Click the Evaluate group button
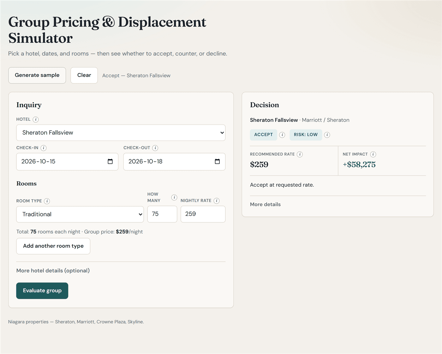Viewport: 442px width, 354px height. pos(42,291)
